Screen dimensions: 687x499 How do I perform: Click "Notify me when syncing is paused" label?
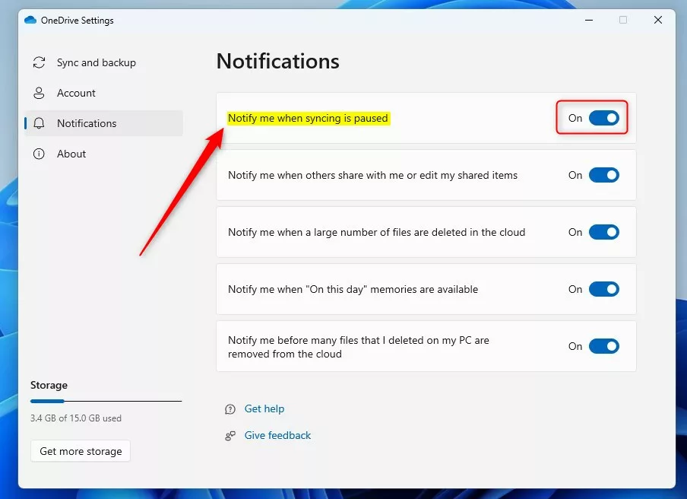[x=308, y=119]
